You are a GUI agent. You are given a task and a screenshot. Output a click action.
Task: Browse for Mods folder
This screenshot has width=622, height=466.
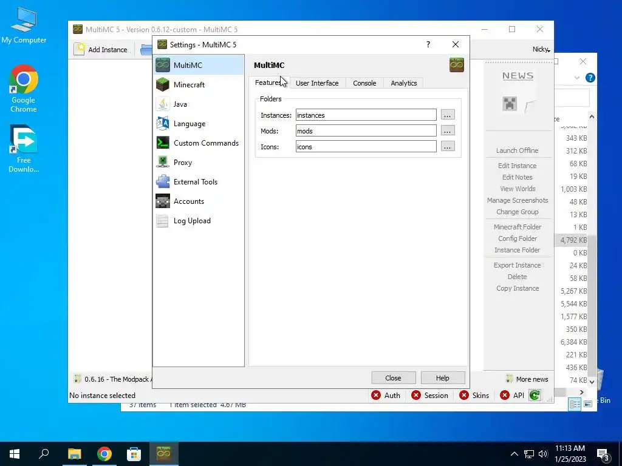448,131
